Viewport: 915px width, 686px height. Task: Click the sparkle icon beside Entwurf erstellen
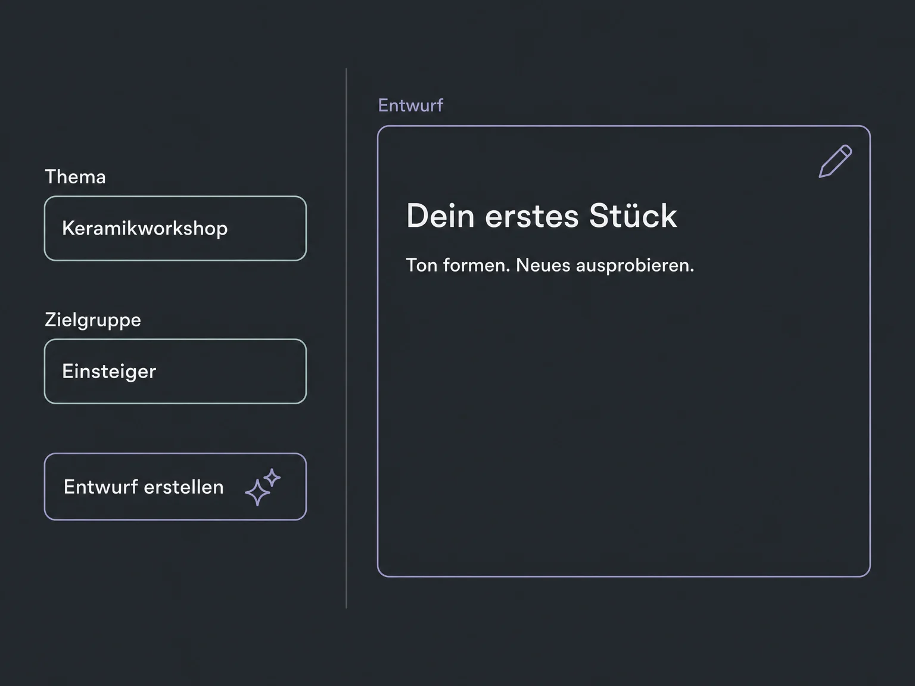pos(263,487)
